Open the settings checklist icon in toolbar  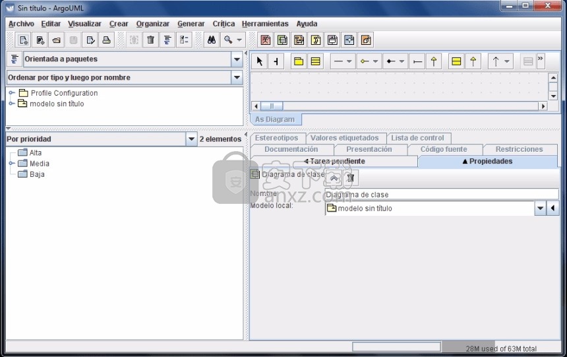coord(184,40)
